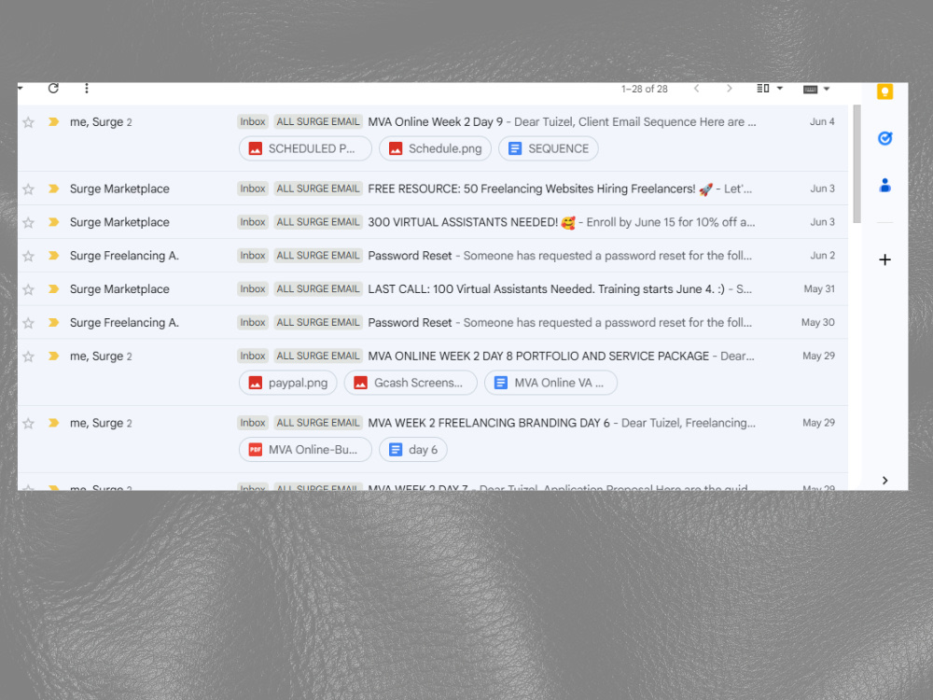Go to newer emails with previous arrow
This screenshot has height=700, width=933.
(696, 89)
